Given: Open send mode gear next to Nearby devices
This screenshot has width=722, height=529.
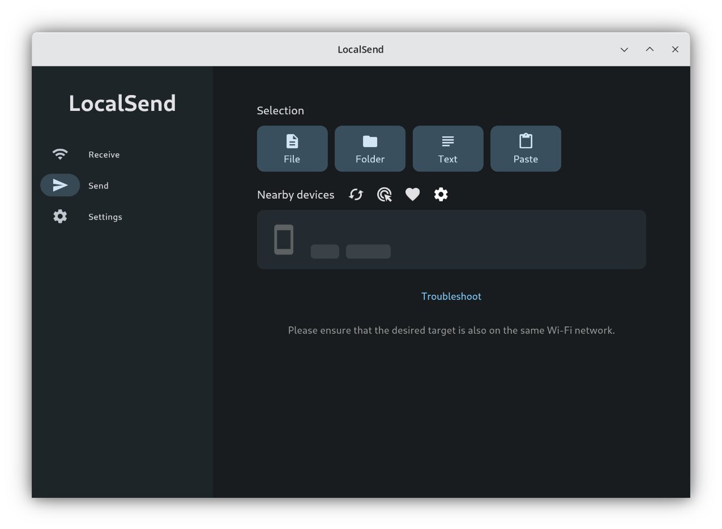Looking at the screenshot, I should pos(441,195).
